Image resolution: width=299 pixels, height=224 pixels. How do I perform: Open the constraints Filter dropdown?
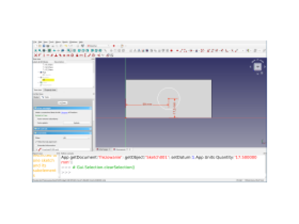pos(76,138)
